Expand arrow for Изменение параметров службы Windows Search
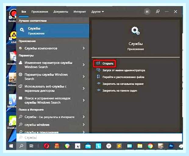Screen dimensions: 189x156 84,65
